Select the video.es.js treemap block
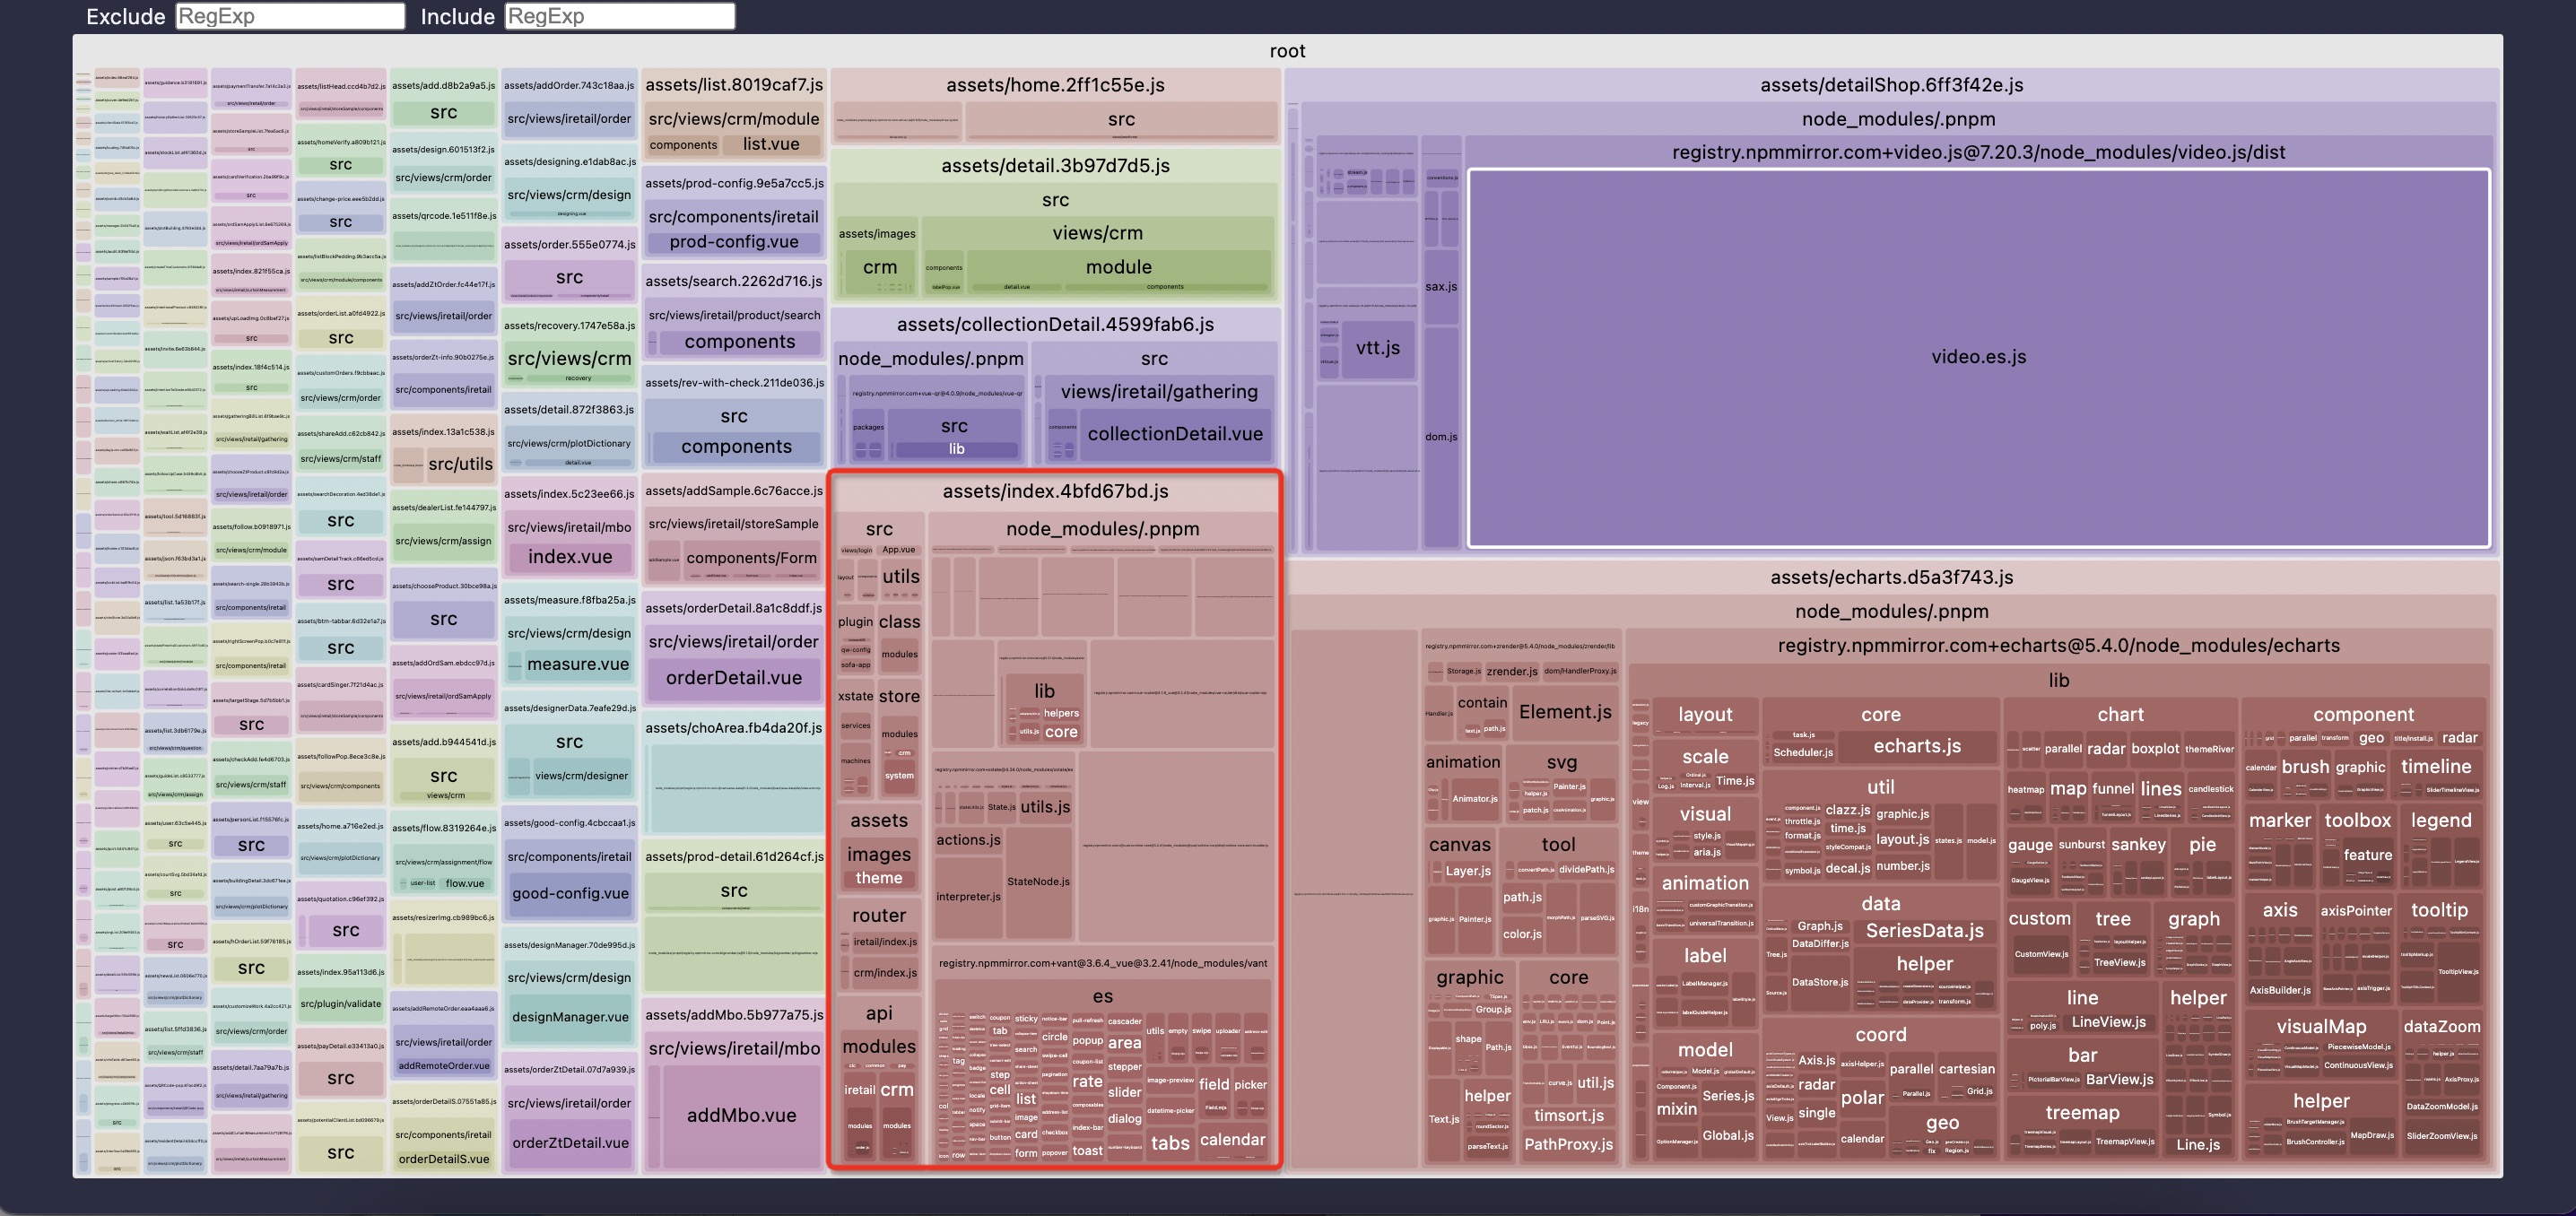This screenshot has width=2576, height=1216. pos(1977,357)
